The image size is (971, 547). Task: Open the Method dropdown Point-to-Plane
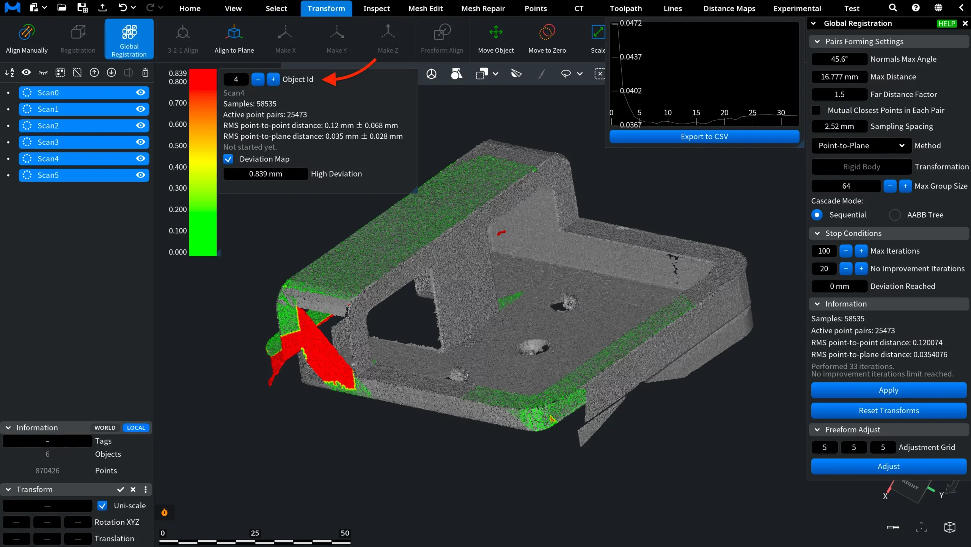click(861, 146)
